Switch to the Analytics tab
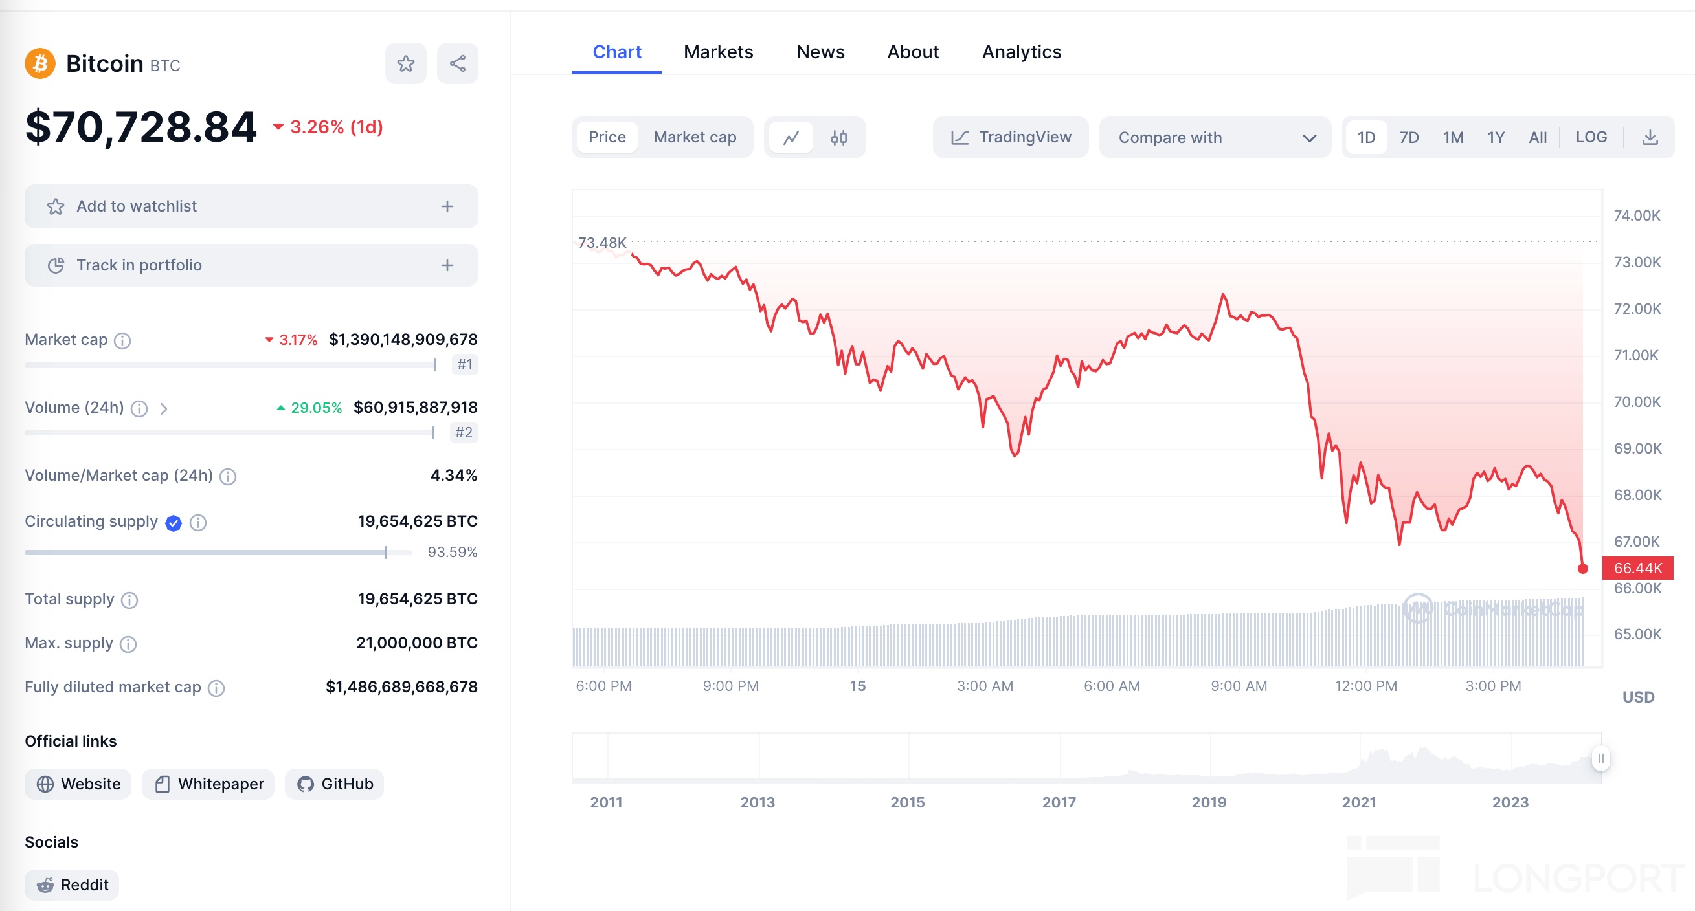The height and width of the screenshot is (911, 1695). pyautogui.click(x=1021, y=52)
